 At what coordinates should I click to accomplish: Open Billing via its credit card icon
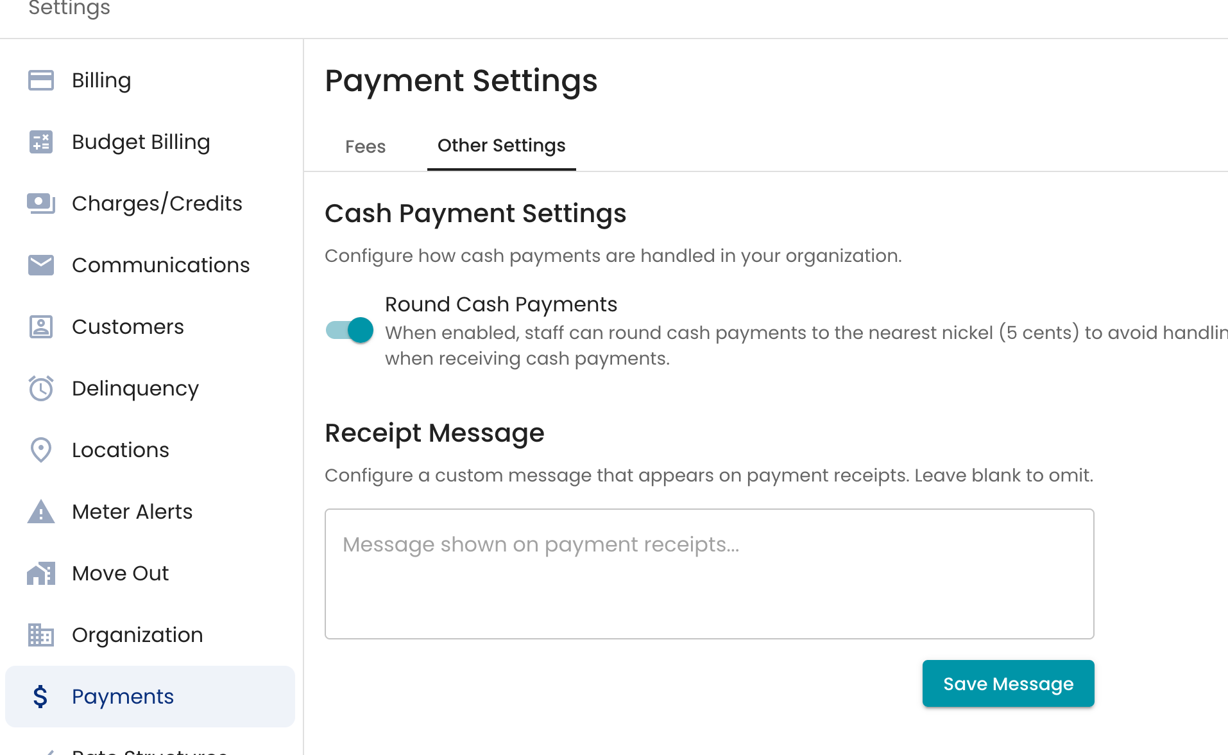tap(41, 80)
